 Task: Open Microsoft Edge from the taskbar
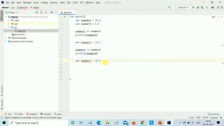point(99,123)
